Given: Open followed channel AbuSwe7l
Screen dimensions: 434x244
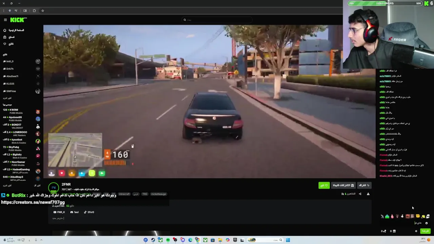Looking at the screenshot, I should (22, 76).
